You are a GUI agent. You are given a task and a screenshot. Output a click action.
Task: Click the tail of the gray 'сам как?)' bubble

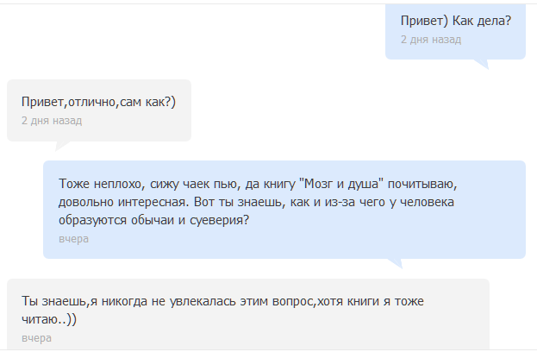click(x=62, y=146)
